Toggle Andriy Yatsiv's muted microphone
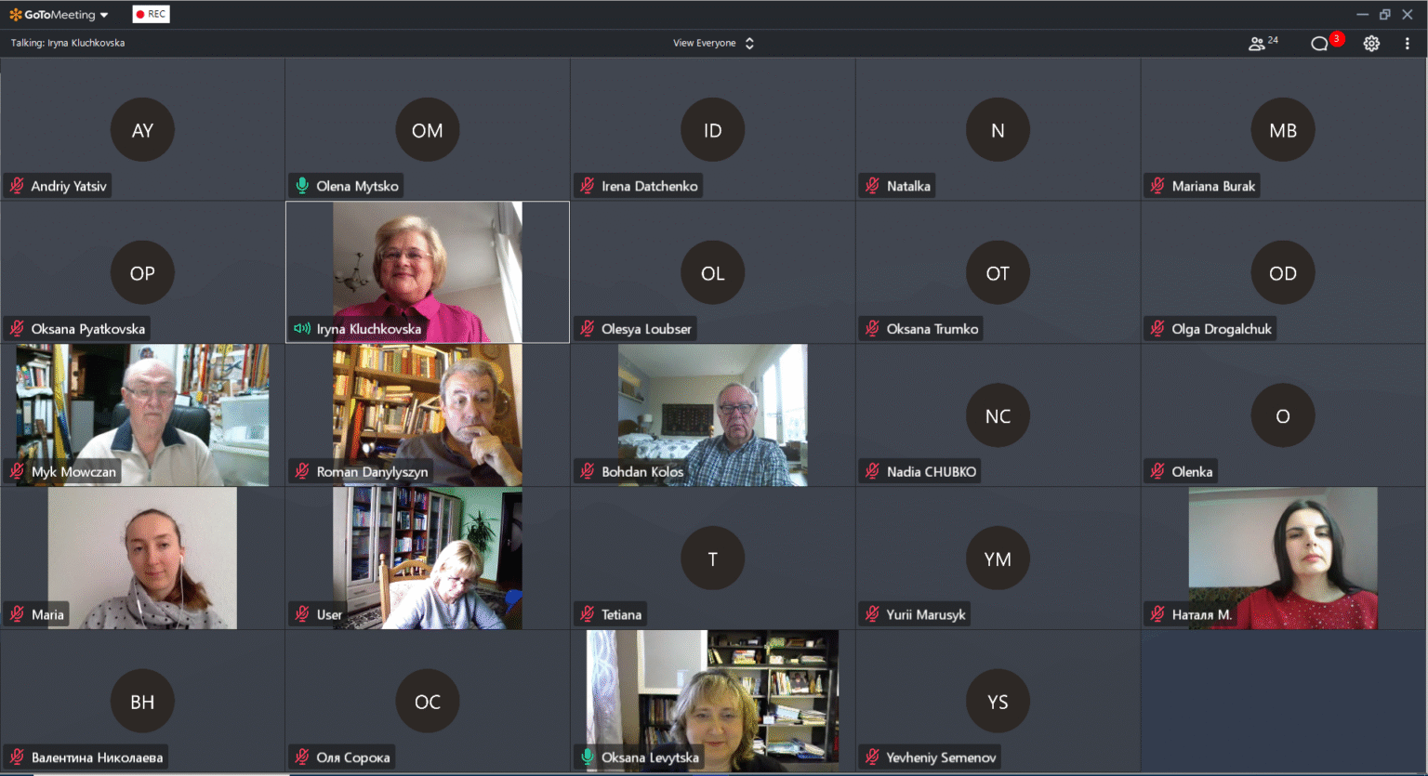The height and width of the screenshot is (776, 1428). click(17, 186)
